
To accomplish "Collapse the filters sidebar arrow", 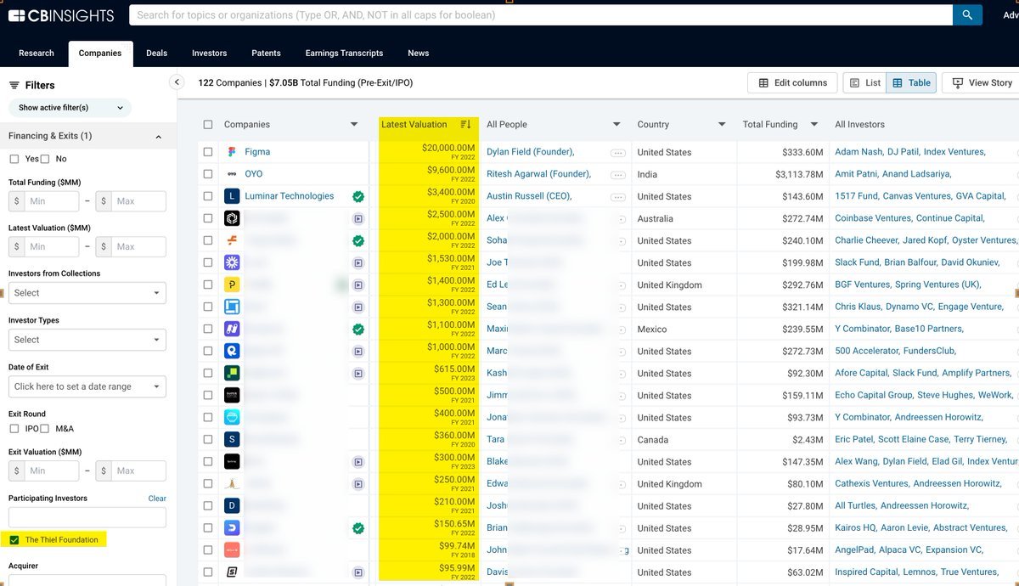I will pyautogui.click(x=177, y=82).
